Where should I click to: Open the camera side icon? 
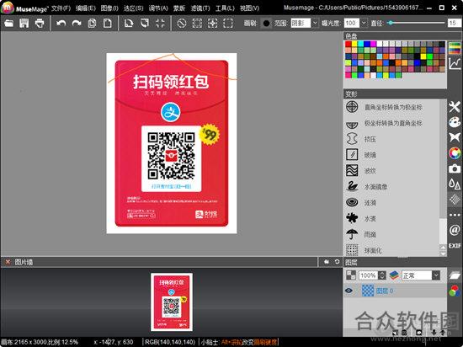click(x=455, y=168)
